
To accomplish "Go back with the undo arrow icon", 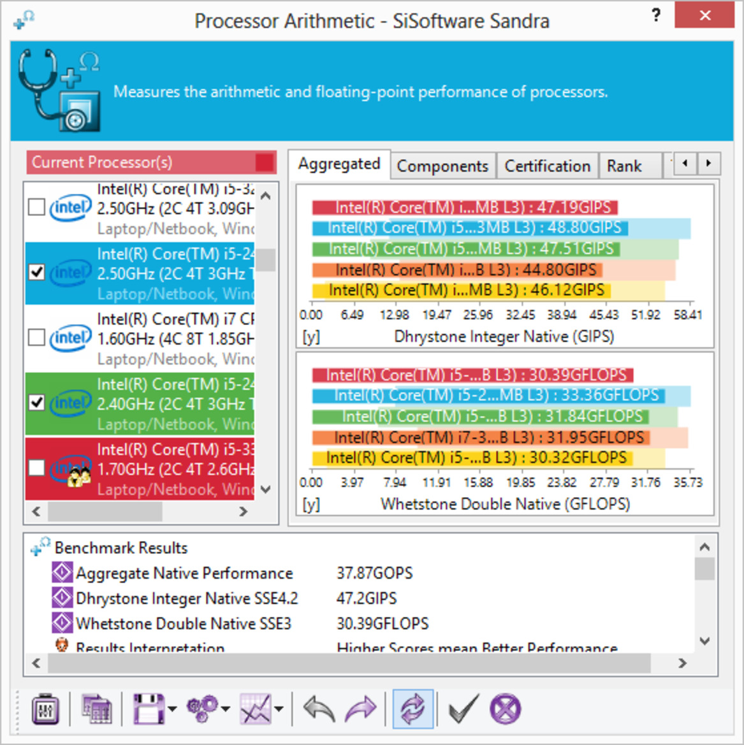I will pos(319,709).
